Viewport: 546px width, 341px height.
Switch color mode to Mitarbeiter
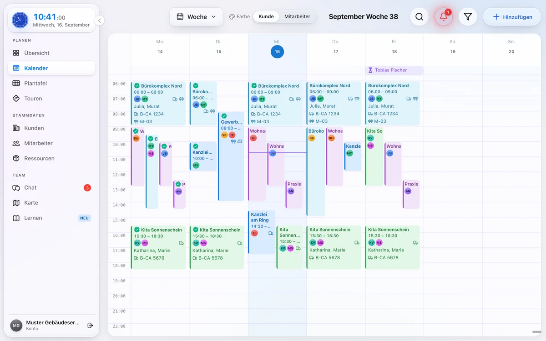(x=297, y=17)
